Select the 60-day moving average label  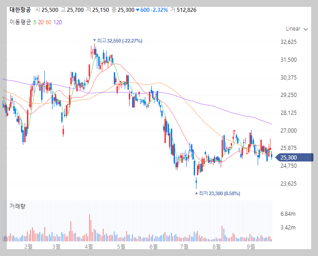tap(48, 22)
